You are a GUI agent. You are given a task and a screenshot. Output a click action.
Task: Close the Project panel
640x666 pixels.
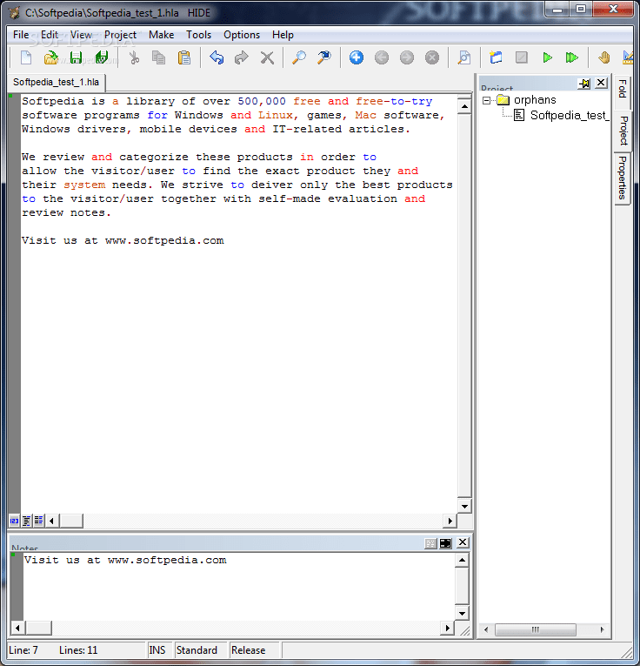[601, 83]
